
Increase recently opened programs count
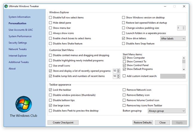[x=118, y=70]
